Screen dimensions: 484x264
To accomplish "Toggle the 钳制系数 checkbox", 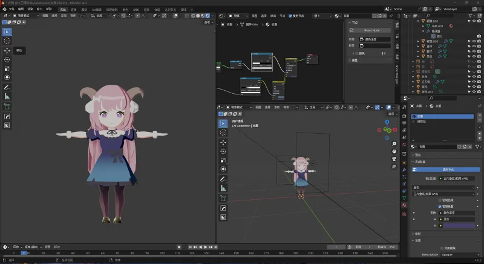I will click(x=439, y=206).
